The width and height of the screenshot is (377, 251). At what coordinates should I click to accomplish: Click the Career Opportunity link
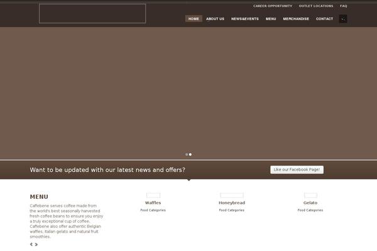pyautogui.click(x=273, y=6)
